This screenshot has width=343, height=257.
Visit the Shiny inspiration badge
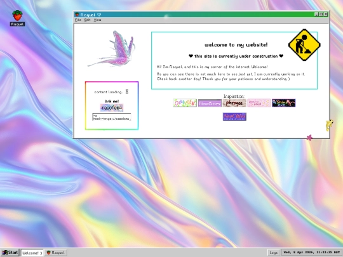[284, 103]
